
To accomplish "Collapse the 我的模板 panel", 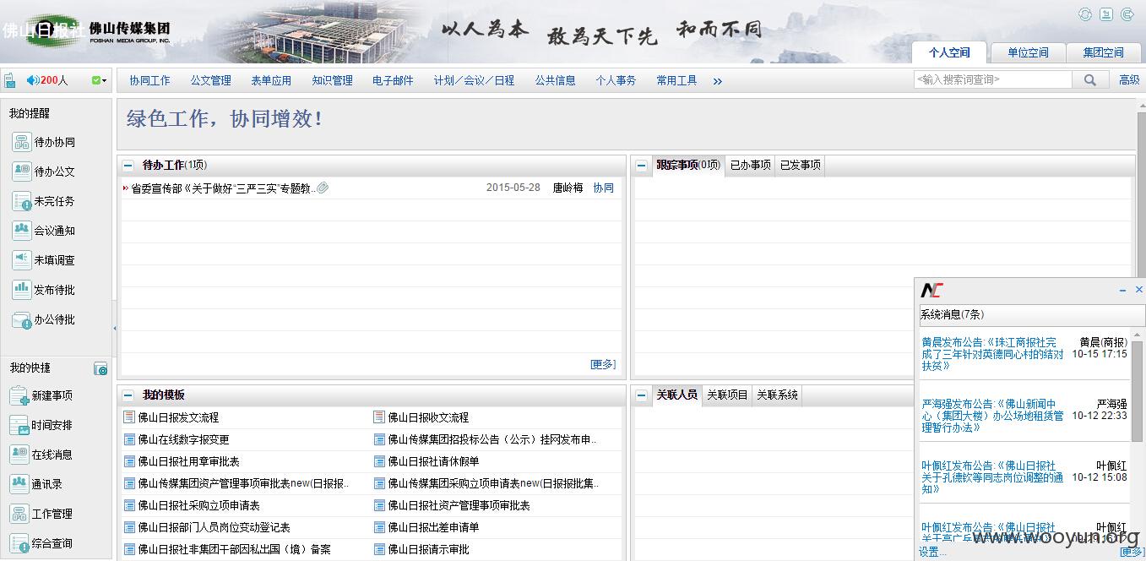I will pyautogui.click(x=128, y=395).
